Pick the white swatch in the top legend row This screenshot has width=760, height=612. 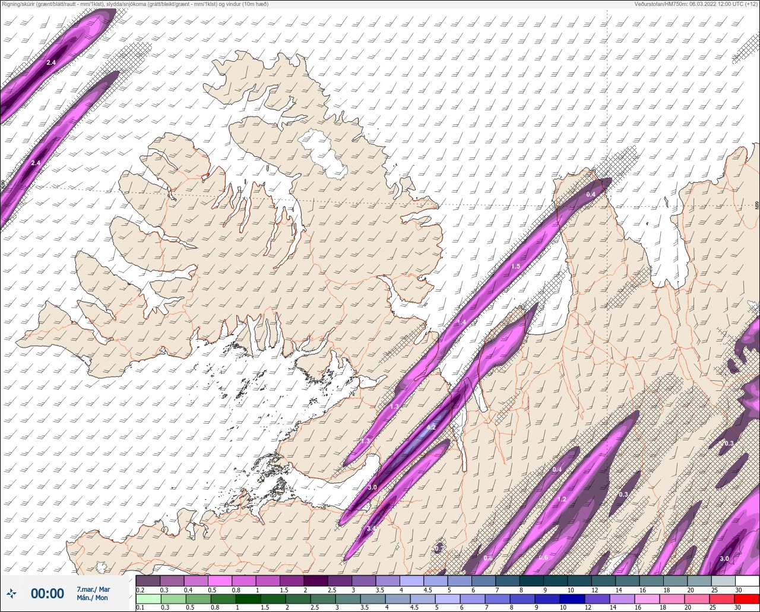pyautogui.click(x=747, y=581)
